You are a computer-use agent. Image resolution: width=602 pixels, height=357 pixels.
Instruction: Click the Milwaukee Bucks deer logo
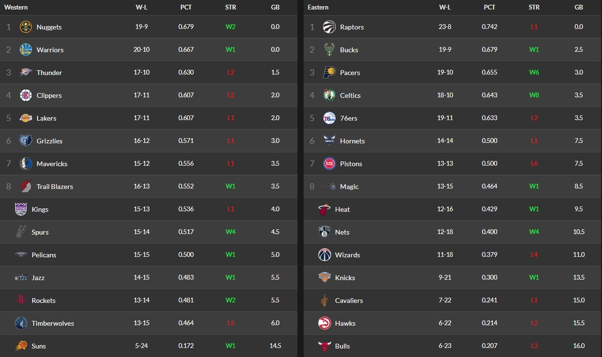(x=329, y=50)
